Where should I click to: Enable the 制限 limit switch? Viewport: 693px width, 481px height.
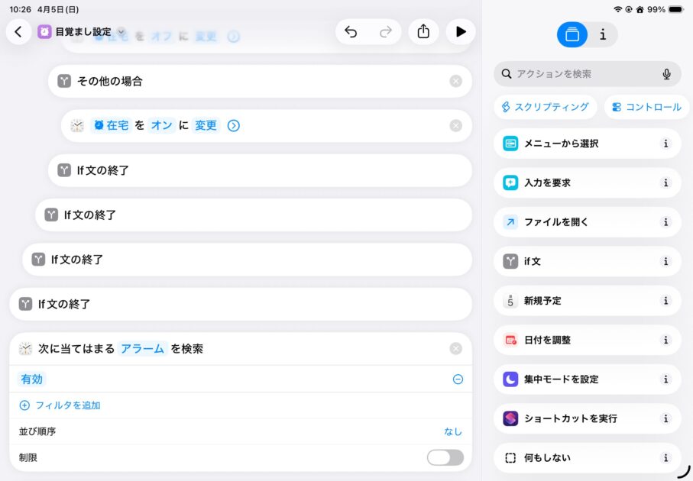pos(445,457)
